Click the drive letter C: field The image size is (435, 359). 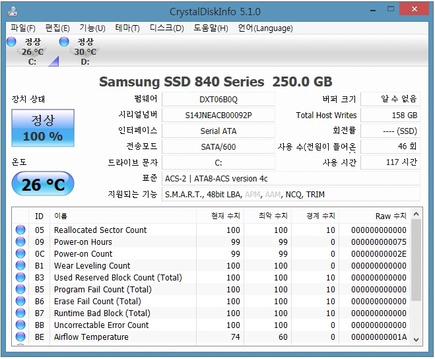click(x=218, y=162)
